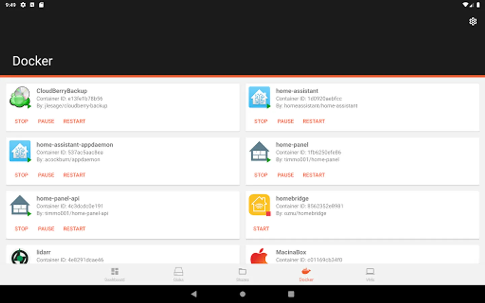Open the settings gear icon
This screenshot has width=485, height=303.
coord(473,22)
